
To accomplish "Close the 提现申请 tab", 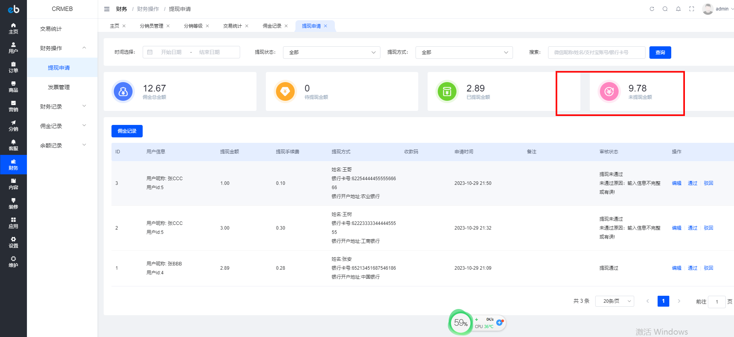I will 325,26.
